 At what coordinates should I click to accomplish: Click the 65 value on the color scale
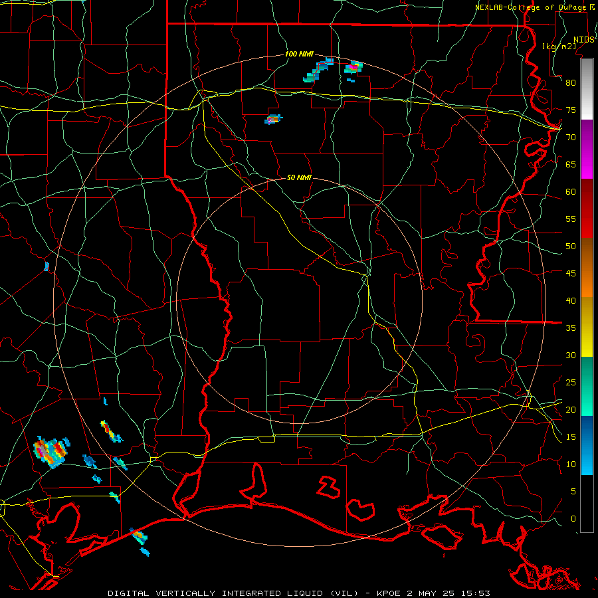click(x=571, y=164)
